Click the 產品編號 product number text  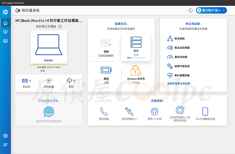[x=49, y=67]
